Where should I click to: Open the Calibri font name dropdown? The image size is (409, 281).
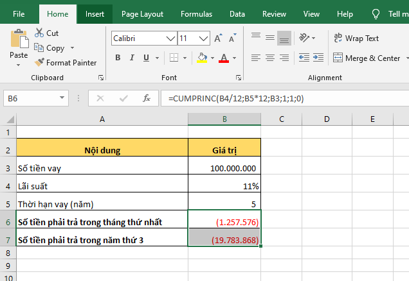[x=170, y=38]
